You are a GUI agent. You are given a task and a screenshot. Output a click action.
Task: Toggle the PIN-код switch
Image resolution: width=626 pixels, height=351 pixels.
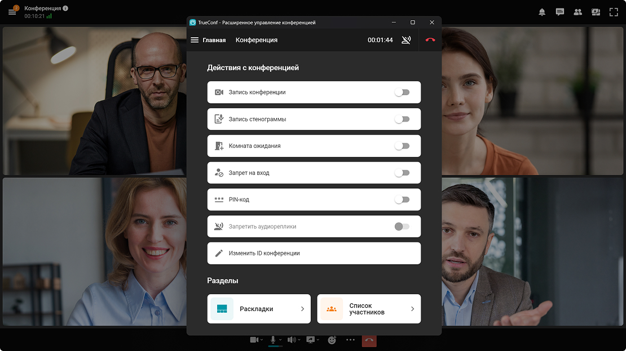(x=402, y=200)
